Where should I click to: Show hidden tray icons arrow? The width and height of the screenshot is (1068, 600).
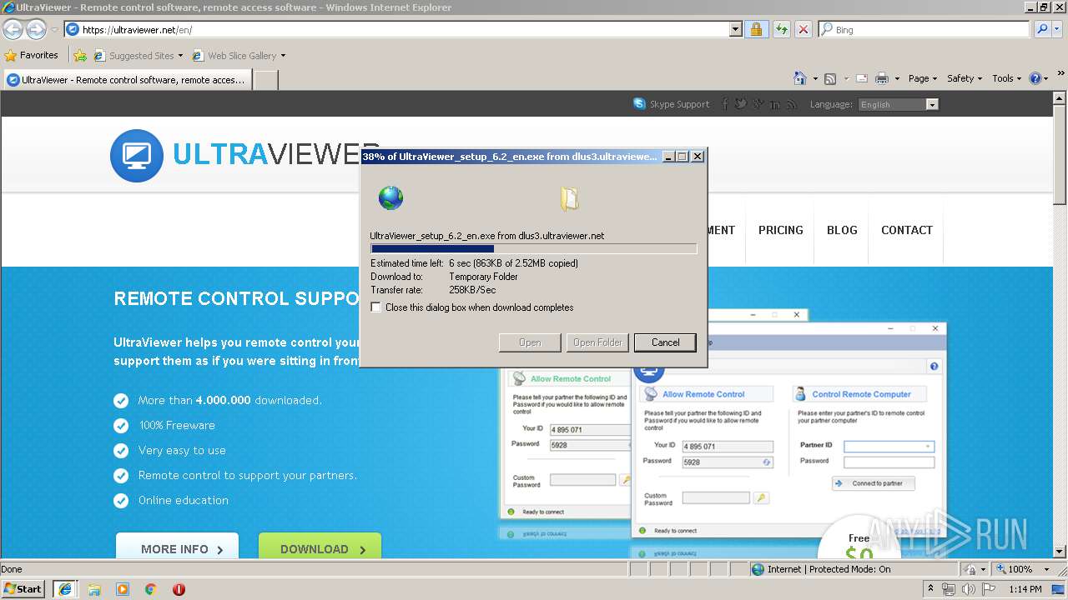[930, 589]
